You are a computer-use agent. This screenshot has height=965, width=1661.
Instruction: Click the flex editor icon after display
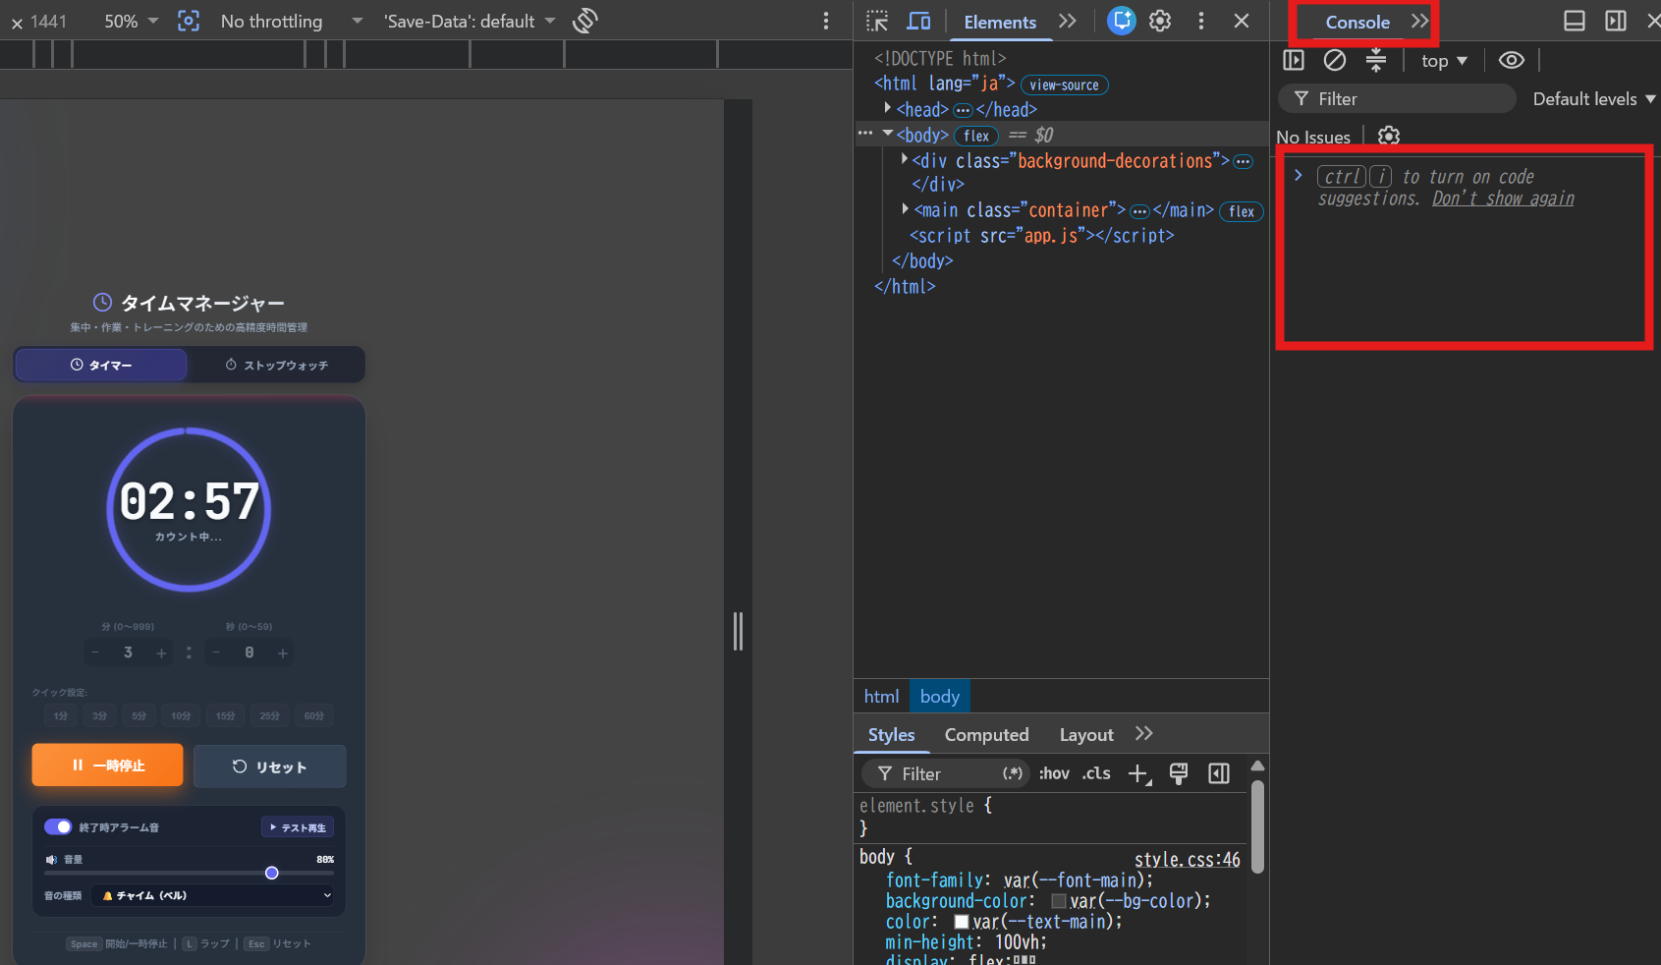tap(1024, 960)
